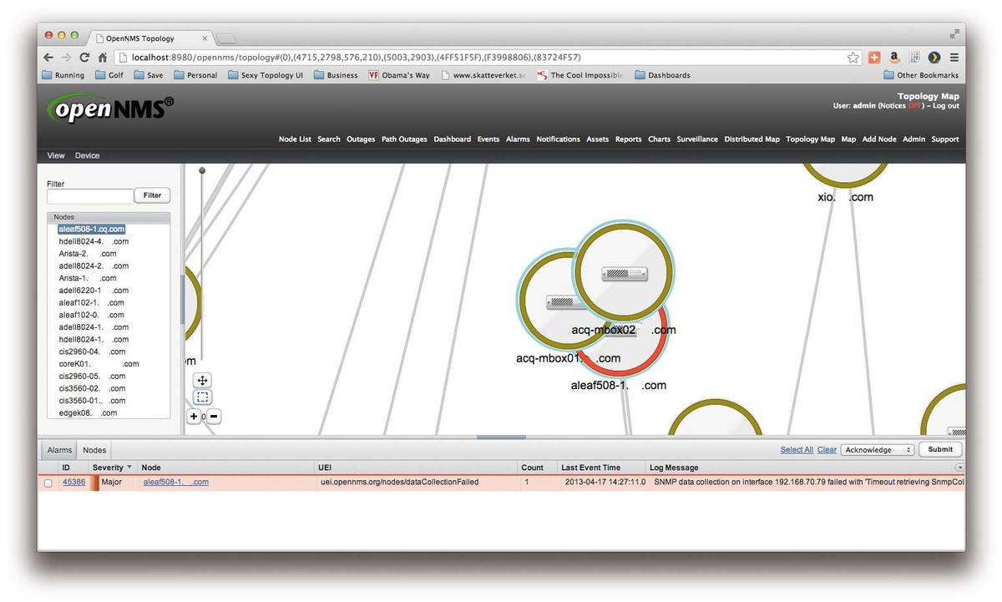Viewport: 1002px width, 602px height.
Task: Click the browser forward arrow
Action: (67, 58)
